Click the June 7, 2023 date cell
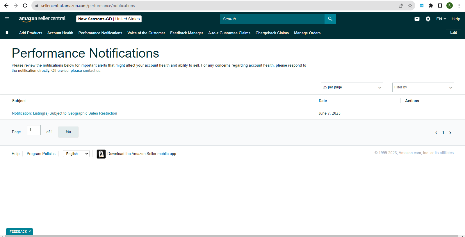This screenshot has height=237, width=465. [329, 113]
